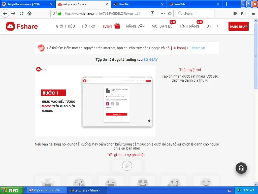Bookmark this page with the star icon

point(170,13)
